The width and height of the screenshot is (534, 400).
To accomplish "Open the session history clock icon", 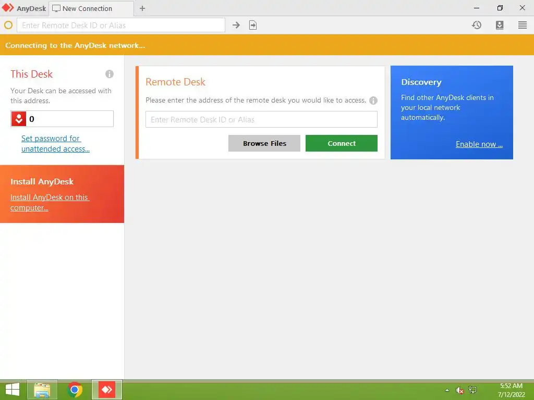I will 477,25.
